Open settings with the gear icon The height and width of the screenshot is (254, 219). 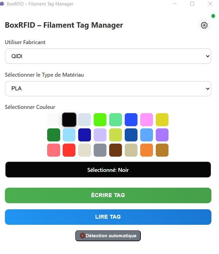point(204,25)
